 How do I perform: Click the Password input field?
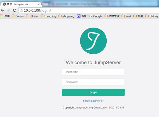pyautogui.click(x=93, y=82)
